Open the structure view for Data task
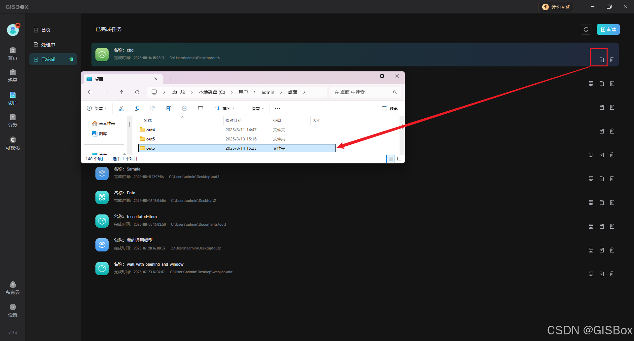 click(x=591, y=203)
